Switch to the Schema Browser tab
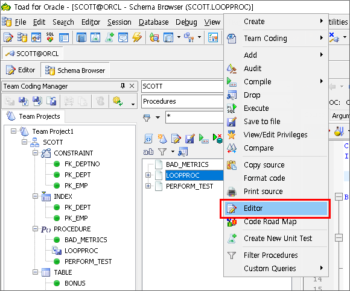The image size is (350, 291). pyautogui.click(x=75, y=70)
